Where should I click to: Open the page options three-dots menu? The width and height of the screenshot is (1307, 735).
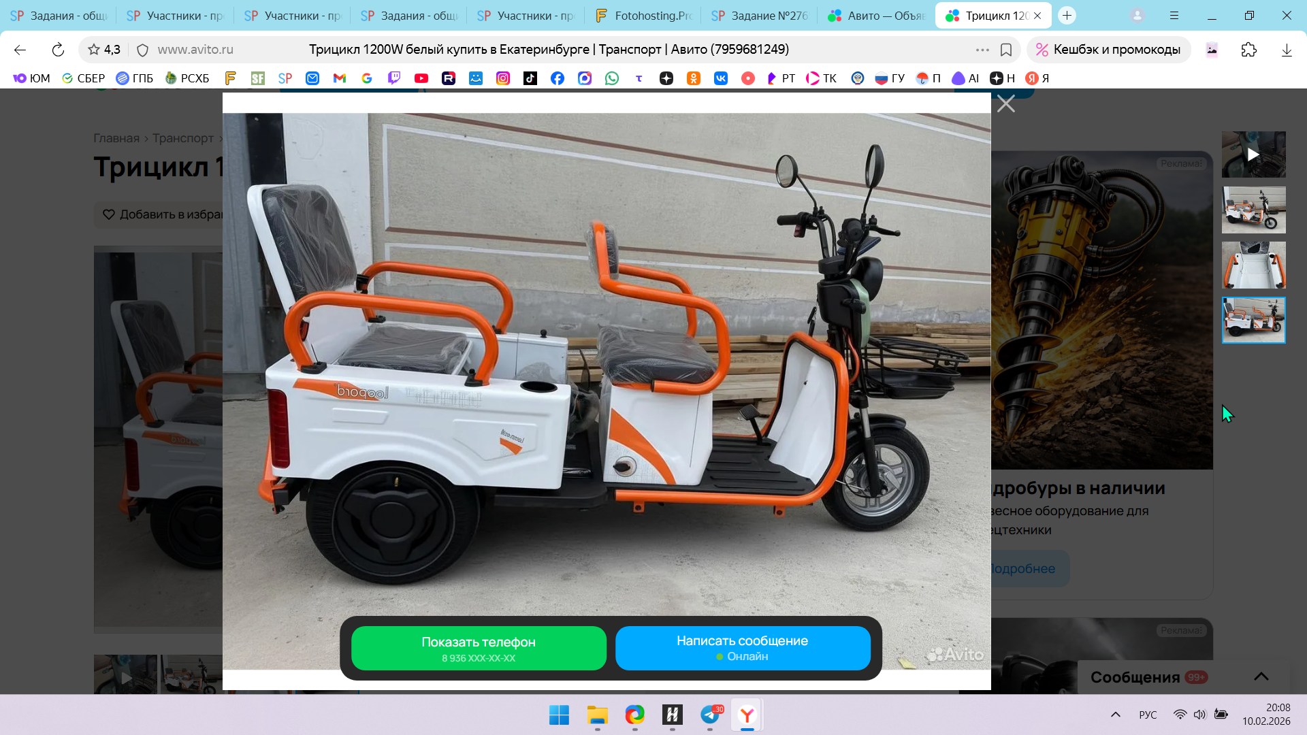tap(982, 50)
